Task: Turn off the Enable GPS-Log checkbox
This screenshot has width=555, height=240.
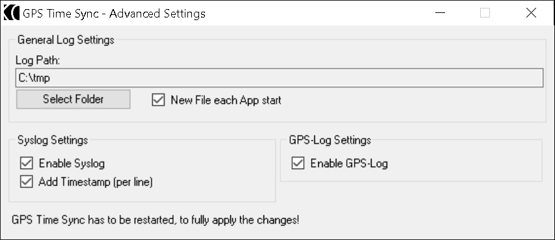Action: tap(298, 163)
